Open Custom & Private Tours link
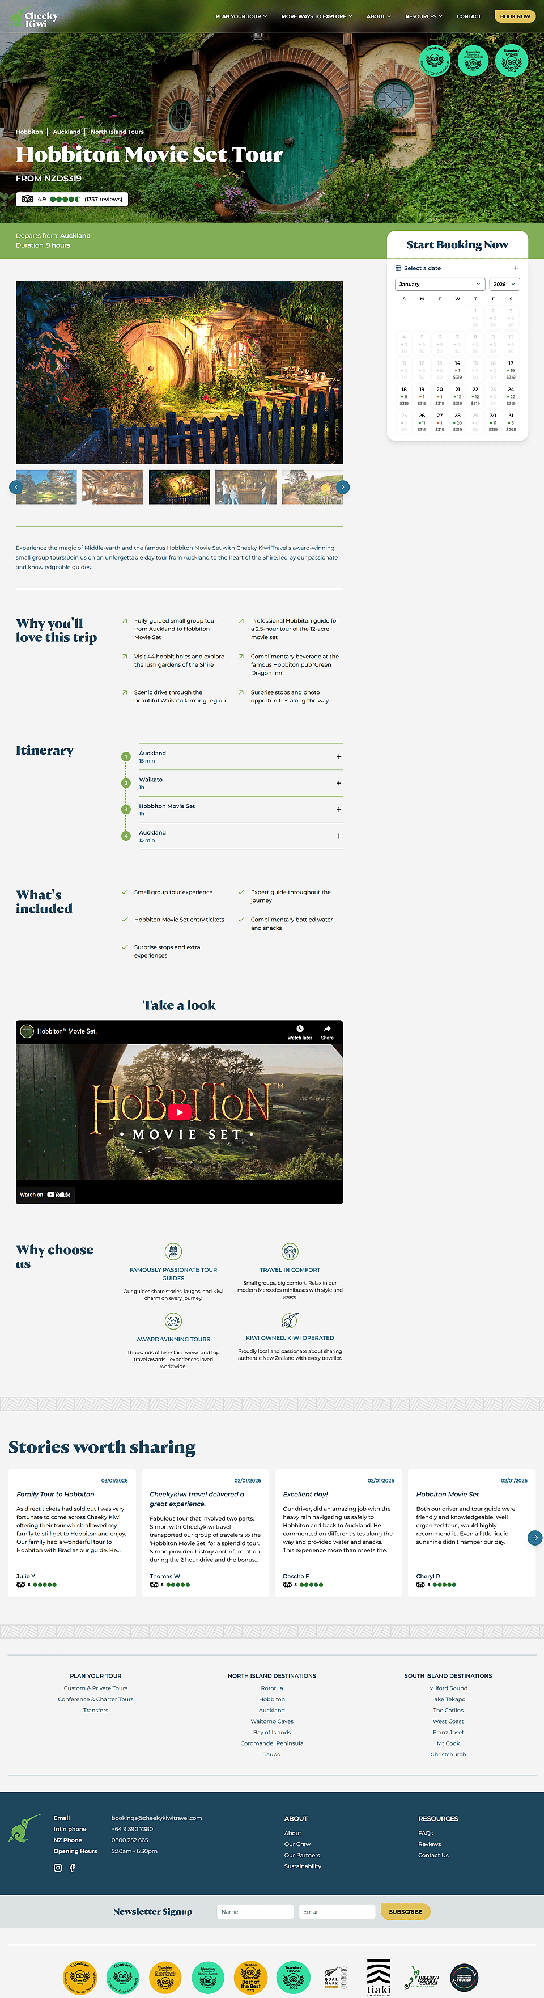This screenshot has height=1998, width=544. pyautogui.click(x=95, y=1688)
